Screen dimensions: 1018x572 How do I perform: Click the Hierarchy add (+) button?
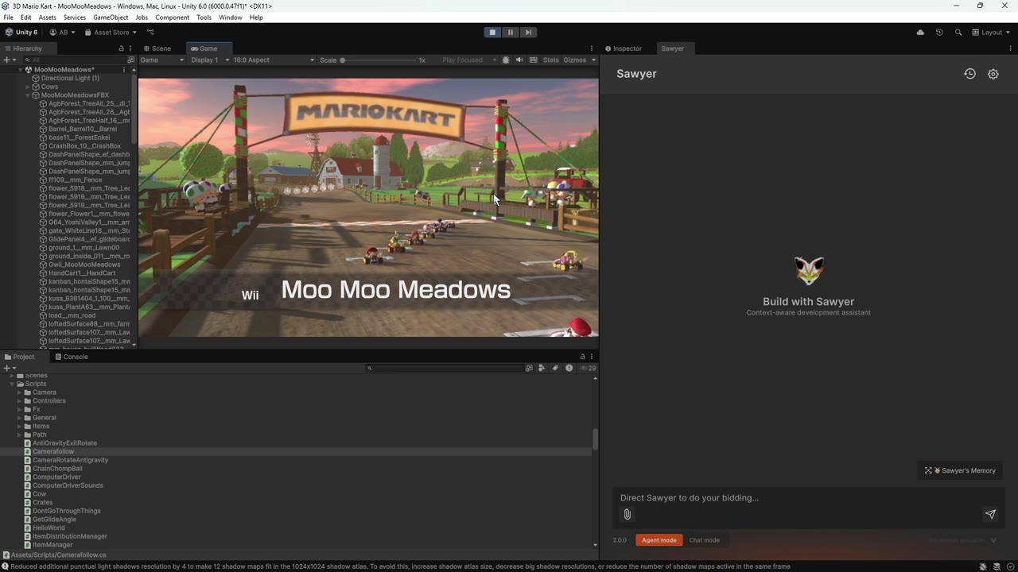pos(10,60)
